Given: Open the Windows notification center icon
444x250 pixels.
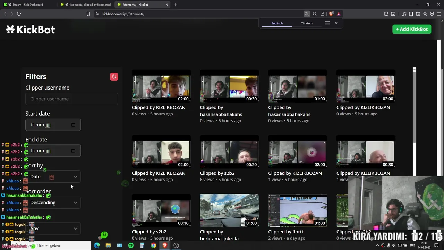Looking at the screenshot, I should [x=436, y=245].
